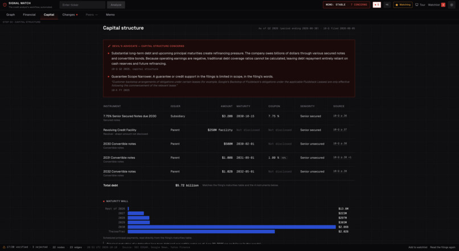Click the $2.86B maturity wall value
This screenshot has height=251, width=459.
pos(343,227)
